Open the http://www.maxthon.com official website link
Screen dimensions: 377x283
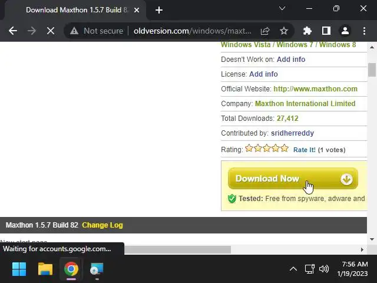click(316, 89)
